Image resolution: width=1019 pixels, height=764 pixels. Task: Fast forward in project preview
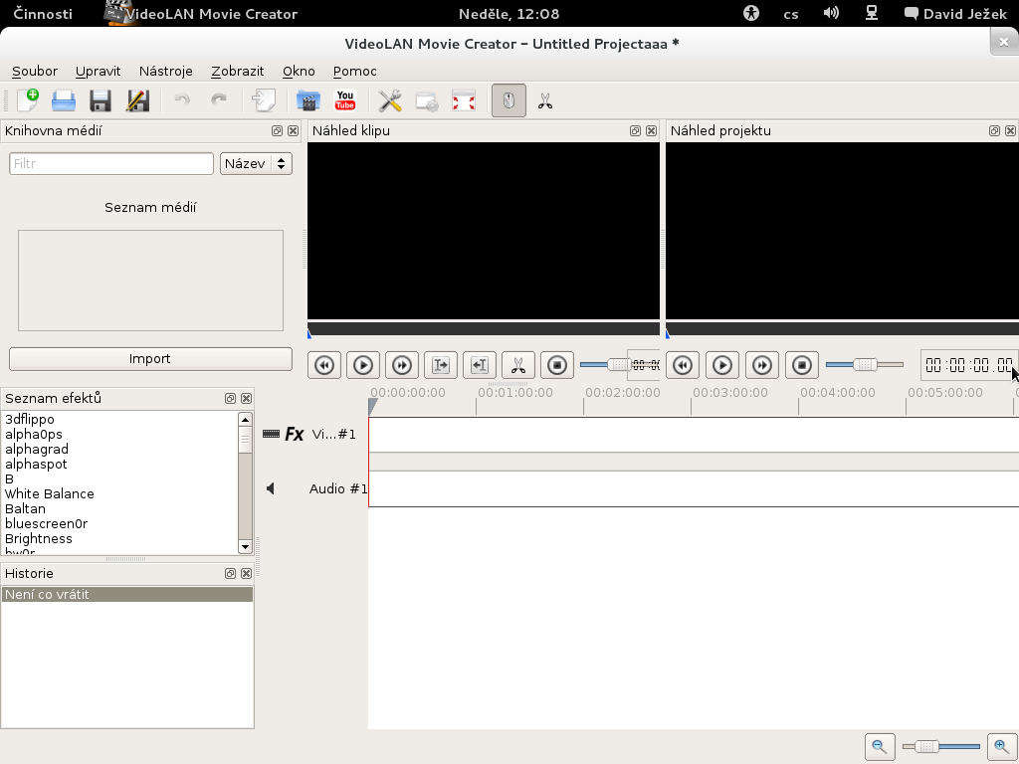pyautogui.click(x=761, y=365)
